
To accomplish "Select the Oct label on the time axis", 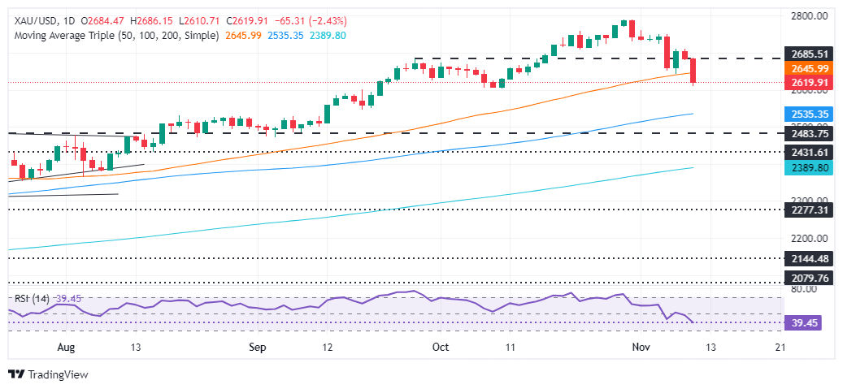I will coord(441,347).
